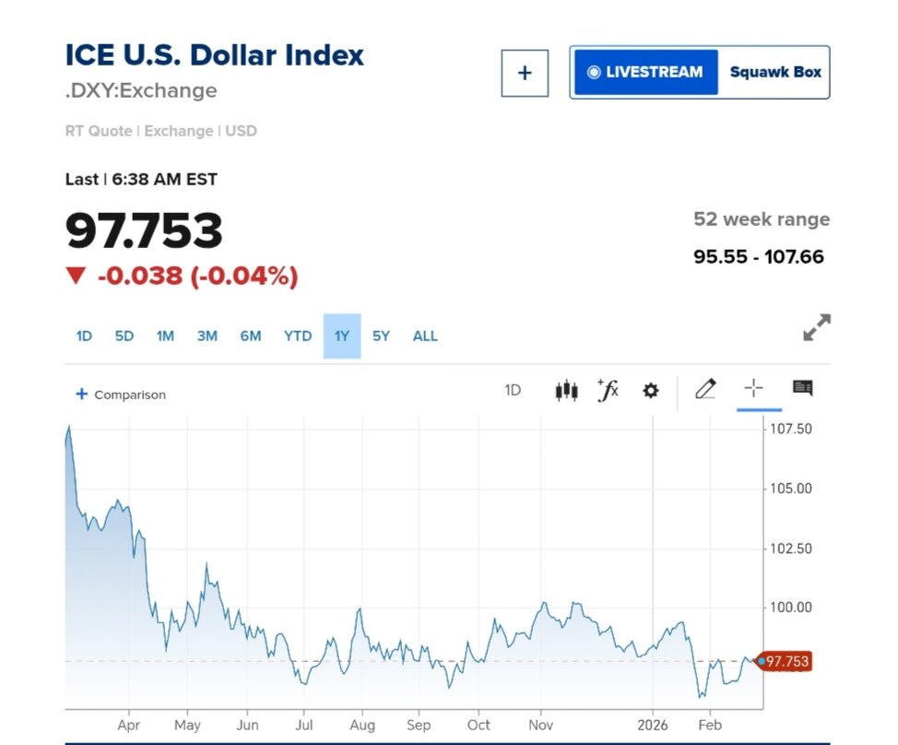This screenshot has width=898, height=745.
Task: Toggle the crosshair tool
Action: [x=753, y=389]
